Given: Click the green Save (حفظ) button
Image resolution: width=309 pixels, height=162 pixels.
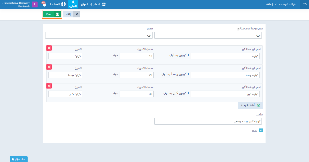Looking at the screenshot, I should point(52,14).
